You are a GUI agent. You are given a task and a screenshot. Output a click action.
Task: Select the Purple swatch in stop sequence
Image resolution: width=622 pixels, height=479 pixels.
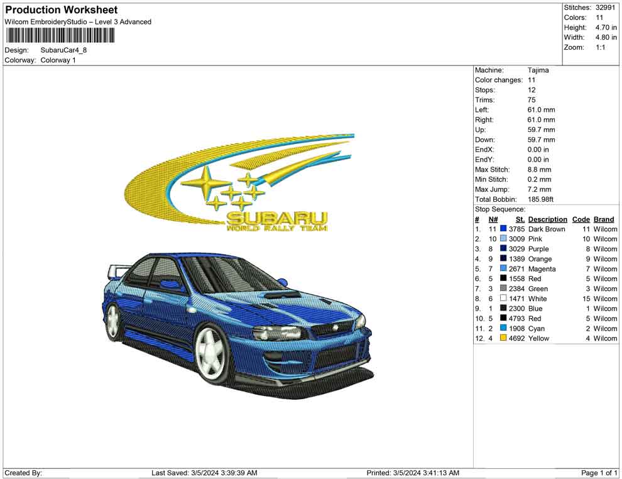point(502,249)
